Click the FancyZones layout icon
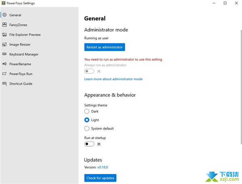This screenshot has height=184, width=242. [x=4, y=25]
